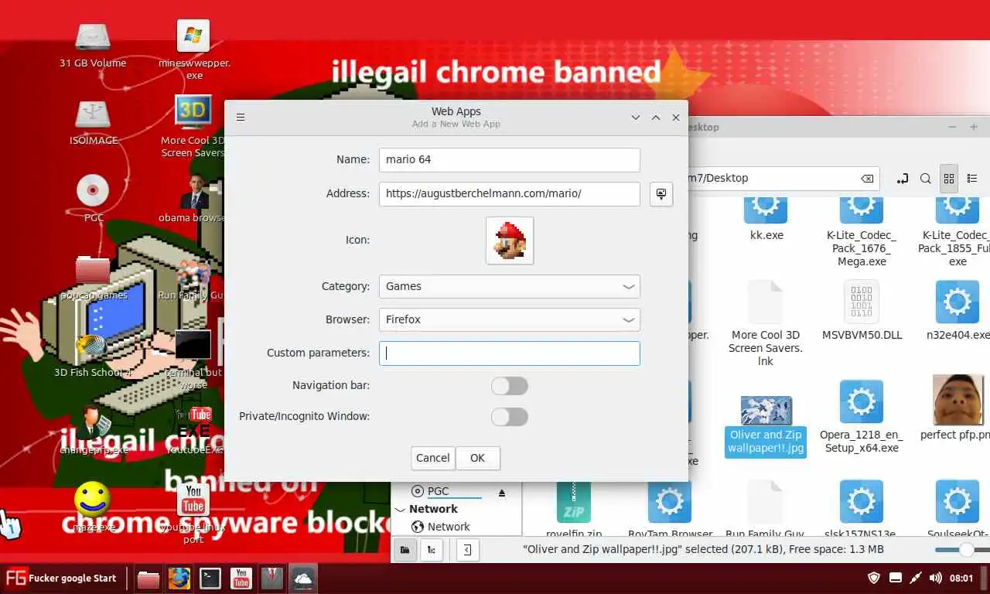
Task: Eject the PGC disc in the sidebar
Action: tap(501, 492)
